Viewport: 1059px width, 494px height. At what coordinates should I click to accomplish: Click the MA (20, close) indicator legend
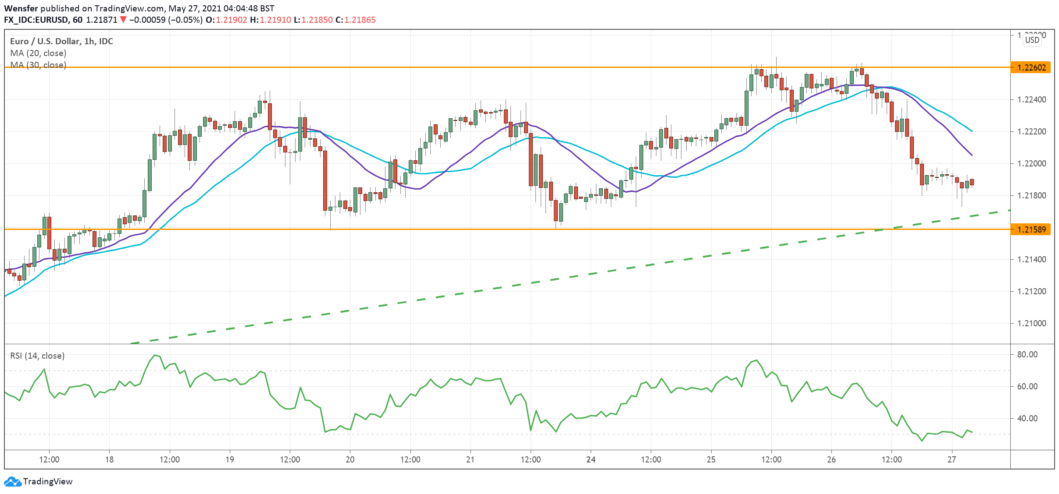coord(38,53)
